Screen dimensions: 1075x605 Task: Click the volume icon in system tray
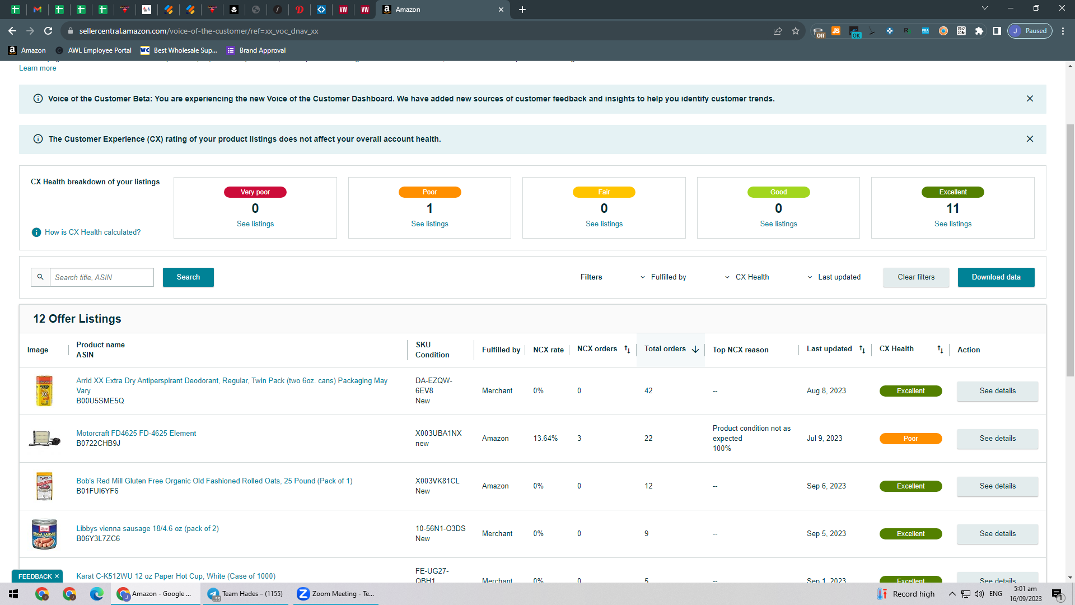point(979,594)
